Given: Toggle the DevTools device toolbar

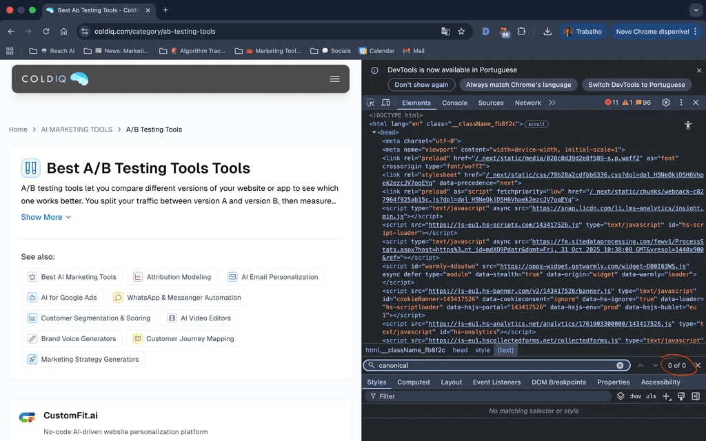Looking at the screenshot, I should click(386, 103).
